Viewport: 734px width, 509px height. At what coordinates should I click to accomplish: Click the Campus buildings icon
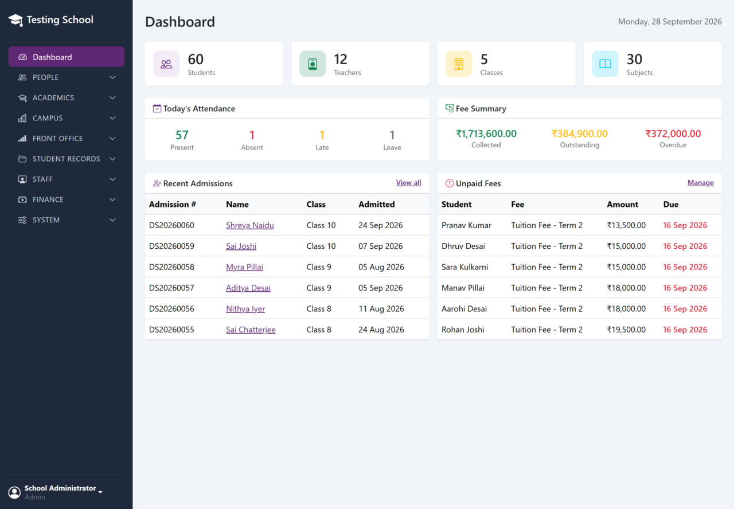click(22, 118)
